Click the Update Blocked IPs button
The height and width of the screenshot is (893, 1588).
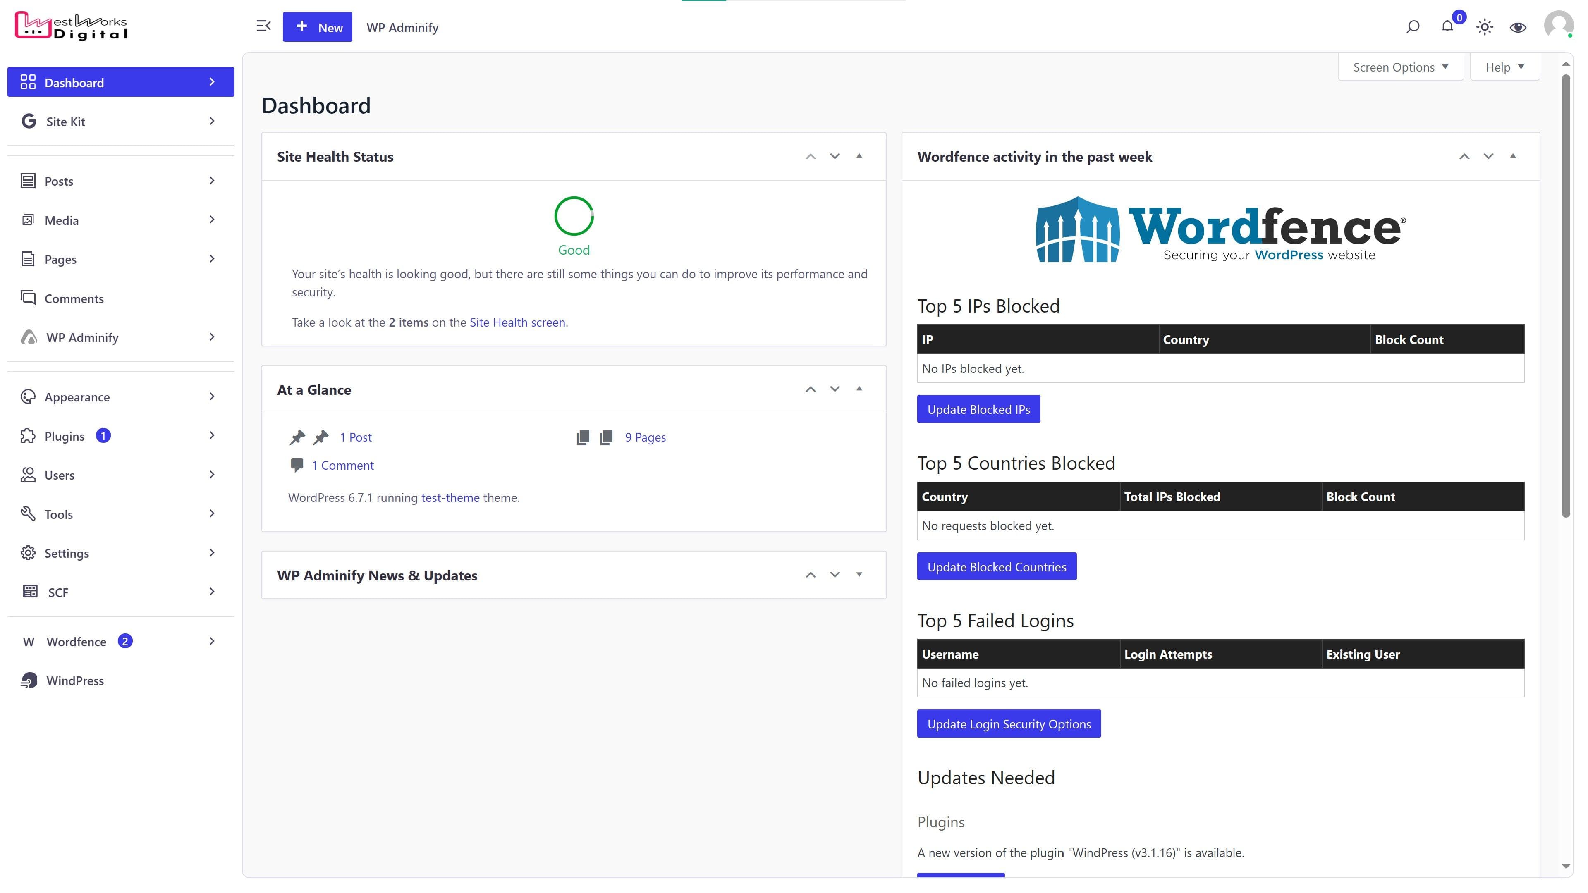[978, 409]
